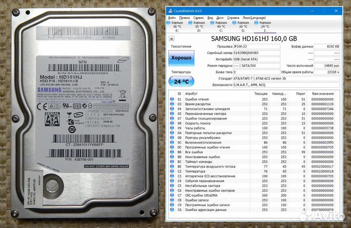This screenshot has width=351, height=228.
Task: Click status icon for Программные ошибки чтения row
Action: click(172, 147)
